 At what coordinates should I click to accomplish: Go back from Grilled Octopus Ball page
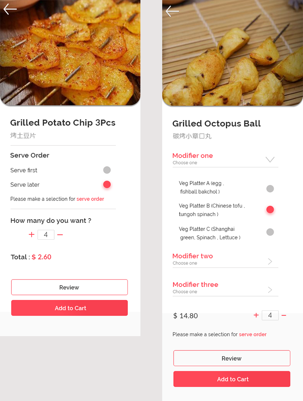pyautogui.click(x=172, y=11)
